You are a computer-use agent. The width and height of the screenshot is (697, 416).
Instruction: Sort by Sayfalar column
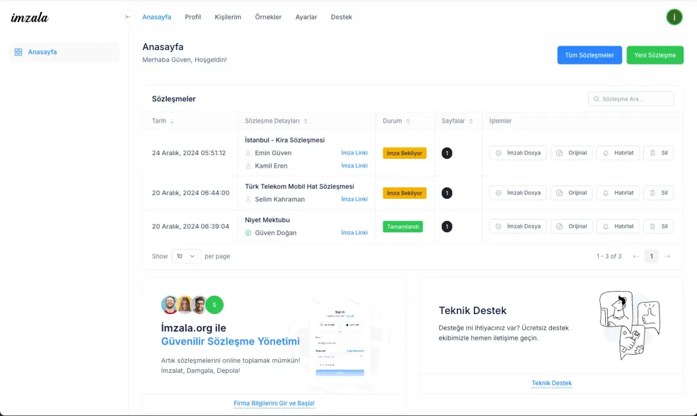pyautogui.click(x=457, y=121)
